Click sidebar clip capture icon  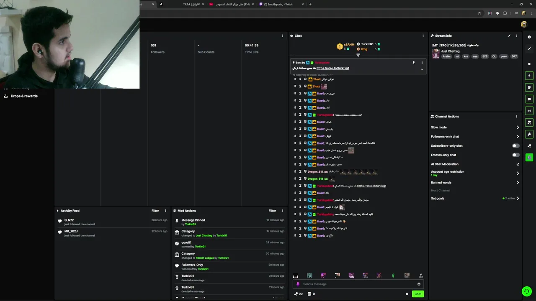pyautogui.click(x=529, y=64)
